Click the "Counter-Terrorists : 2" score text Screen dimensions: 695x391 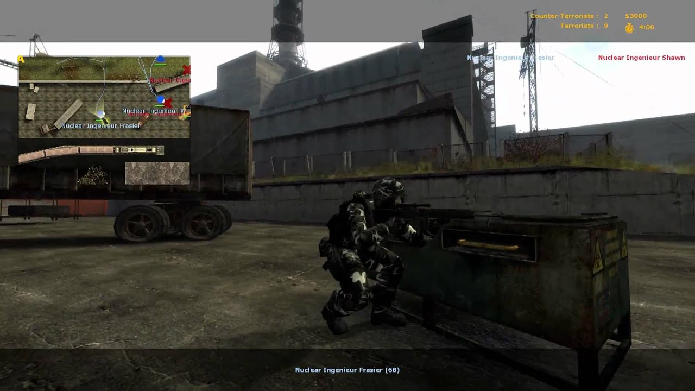click(569, 16)
